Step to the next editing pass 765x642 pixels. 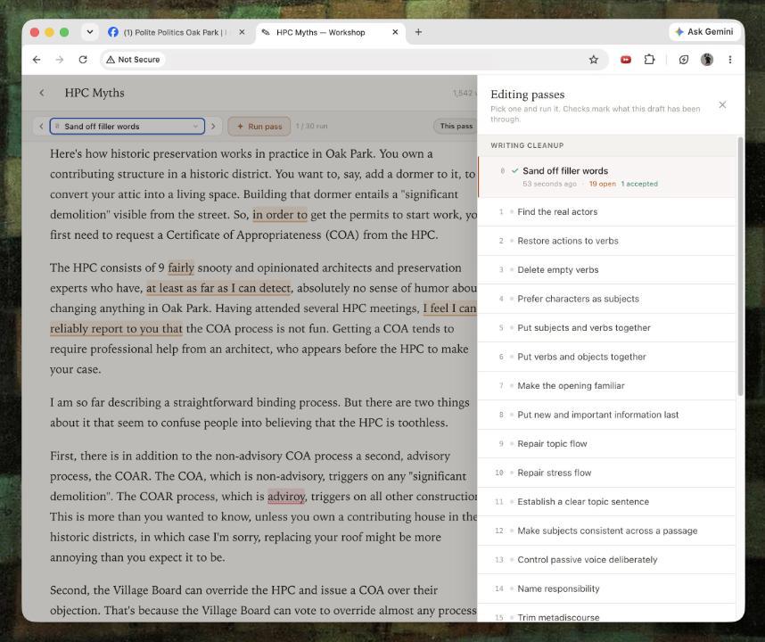coord(213,127)
